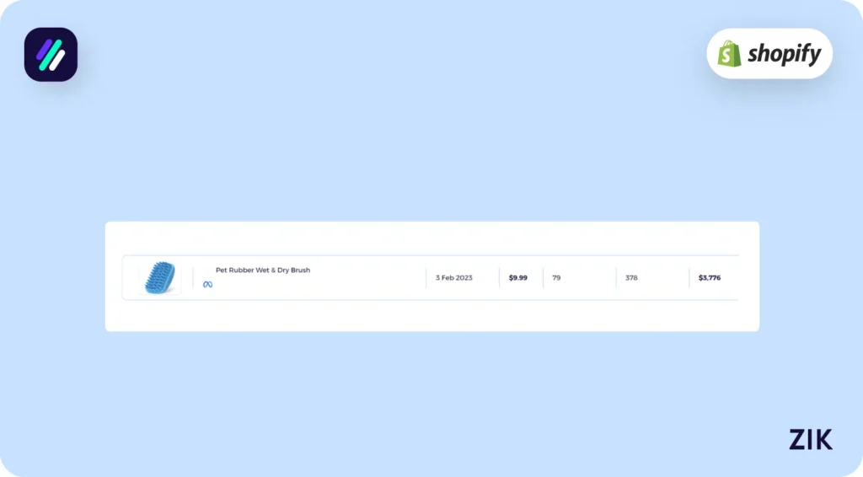
Task: Click blank white card area below product row
Action: [431, 315]
